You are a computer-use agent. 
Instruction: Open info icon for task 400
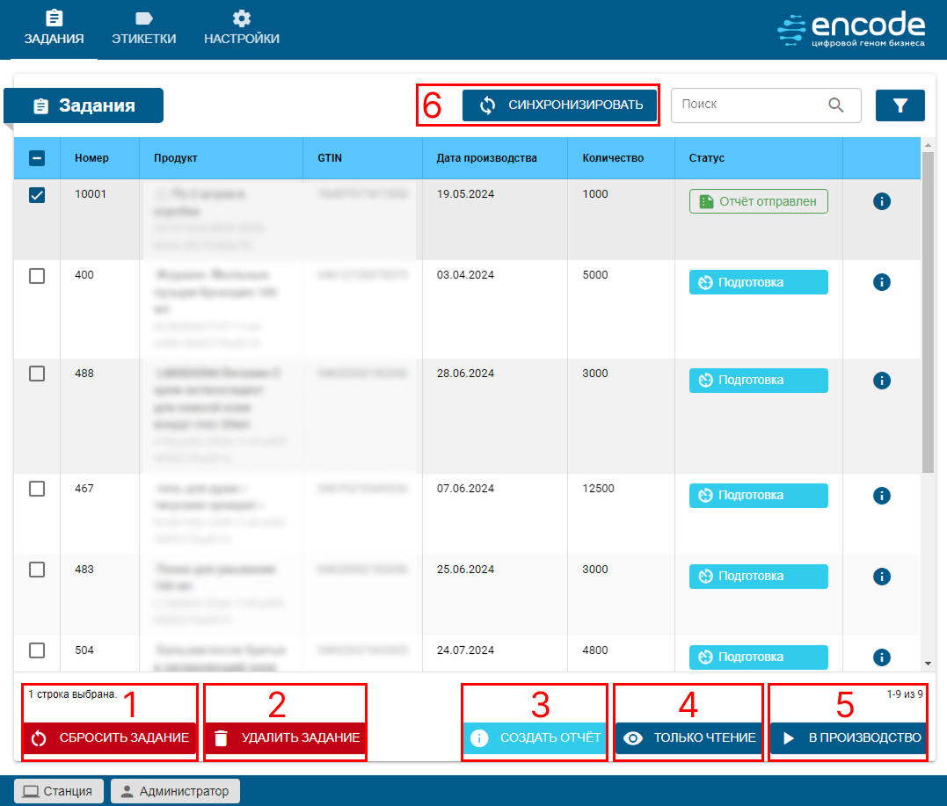point(882,282)
